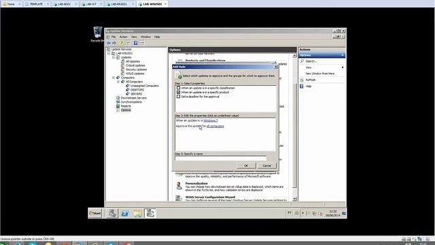Click the 'all computers' link

tap(215, 126)
